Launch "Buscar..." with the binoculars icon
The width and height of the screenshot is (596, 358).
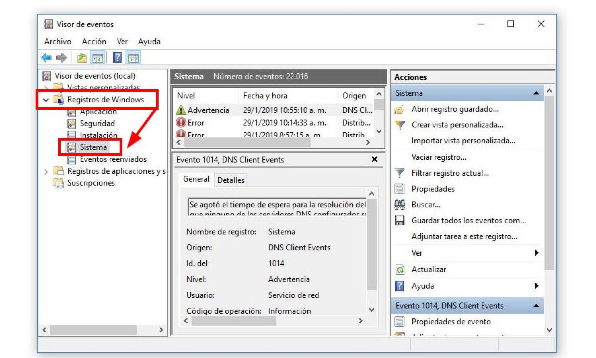tap(400, 204)
